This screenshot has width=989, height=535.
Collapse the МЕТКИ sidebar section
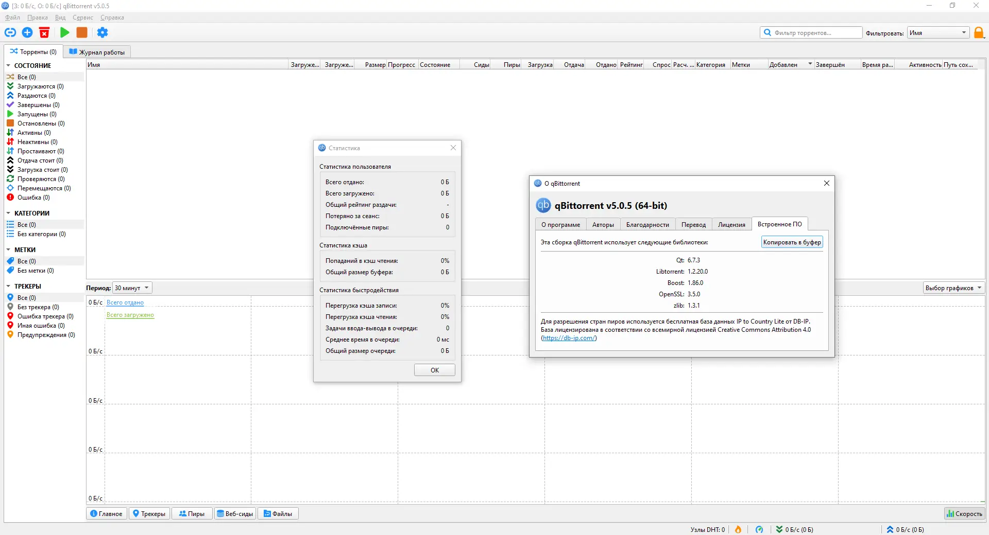(x=8, y=250)
